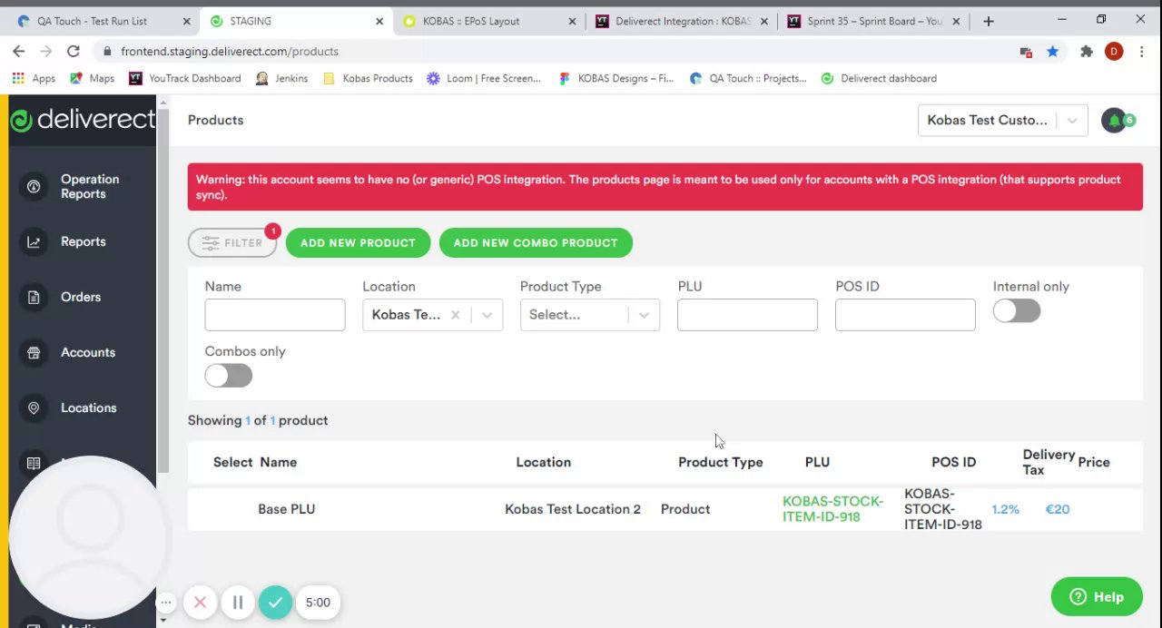Open the Chrome profile avatar D
The image size is (1162, 628).
point(1114,52)
